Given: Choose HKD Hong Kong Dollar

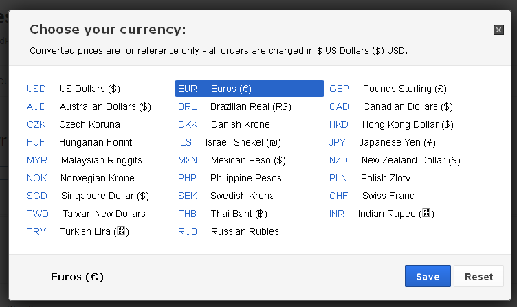Looking at the screenshot, I should pyautogui.click(x=391, y=124).
